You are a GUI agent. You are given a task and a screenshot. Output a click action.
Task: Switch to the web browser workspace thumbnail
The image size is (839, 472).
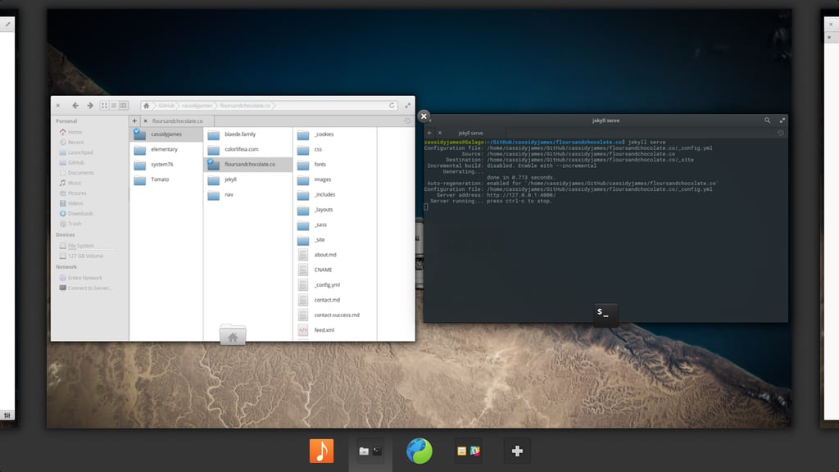pyautogui.click(x=419, y=451)
